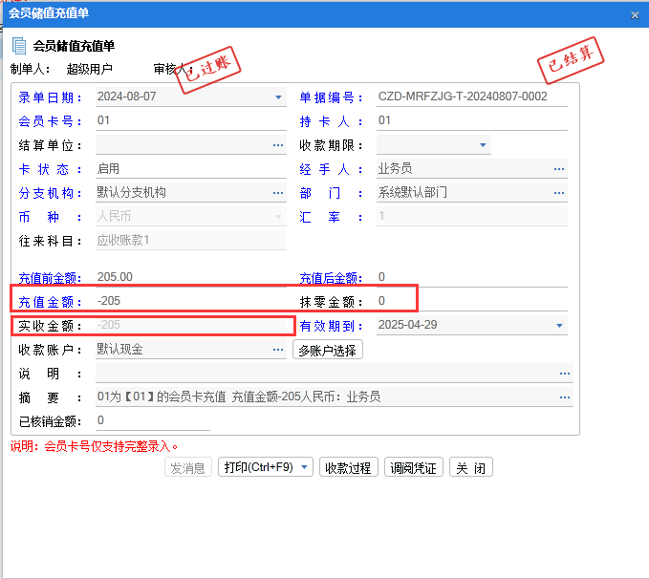Click the 卡状态 field showing 启用
649x579 pixels.
tap(191, 169)
